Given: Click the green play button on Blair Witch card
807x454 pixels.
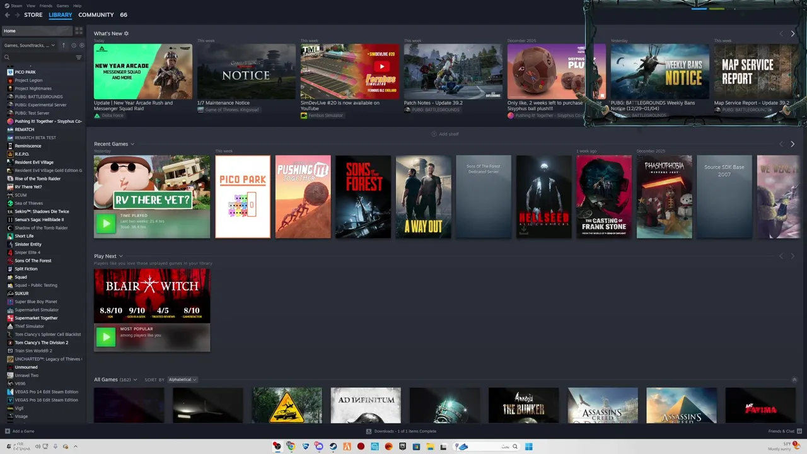Looking at the screenshot, I should (x=105, y=337).
